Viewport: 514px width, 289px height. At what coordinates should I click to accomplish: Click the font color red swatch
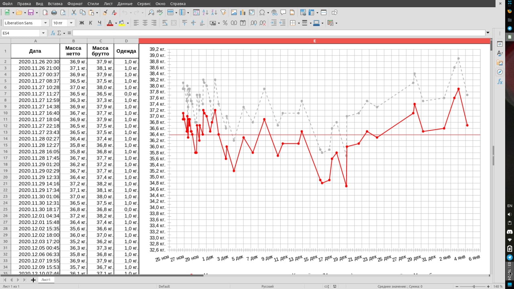click(x=110, y=23)
